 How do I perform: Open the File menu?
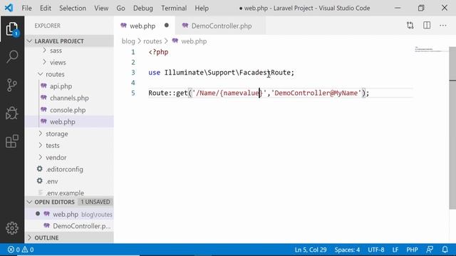pos(27,8)
